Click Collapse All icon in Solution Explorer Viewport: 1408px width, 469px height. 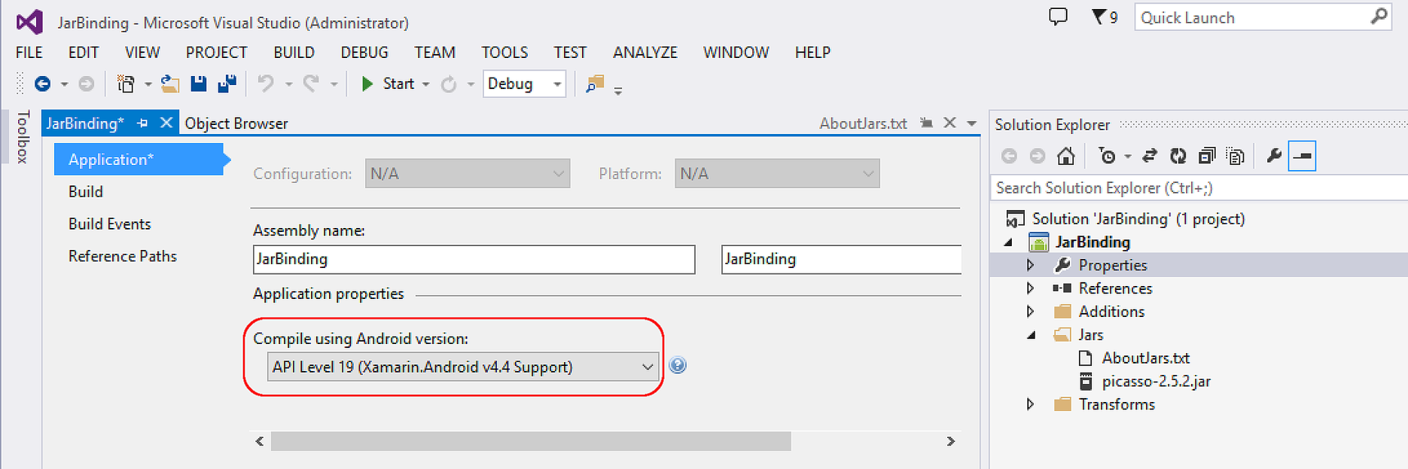[1207, 156]
